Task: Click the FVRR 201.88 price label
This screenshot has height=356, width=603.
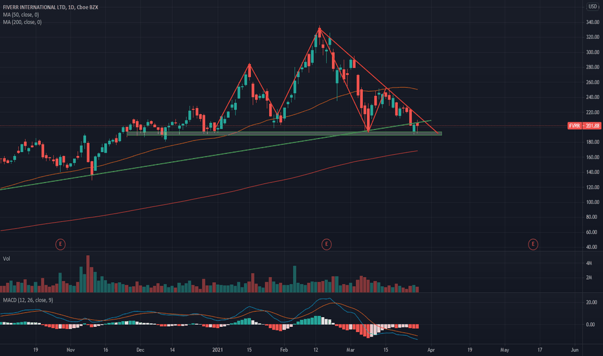Action: pos(584,126)
